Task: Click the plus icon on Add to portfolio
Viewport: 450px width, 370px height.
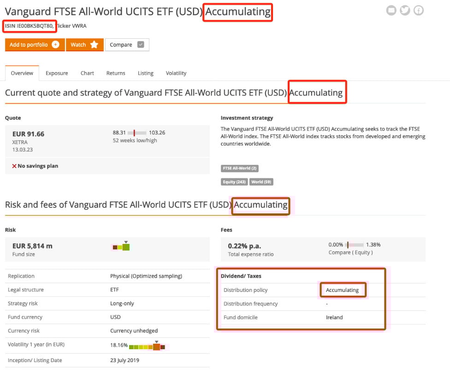Action: pos(55,45)
